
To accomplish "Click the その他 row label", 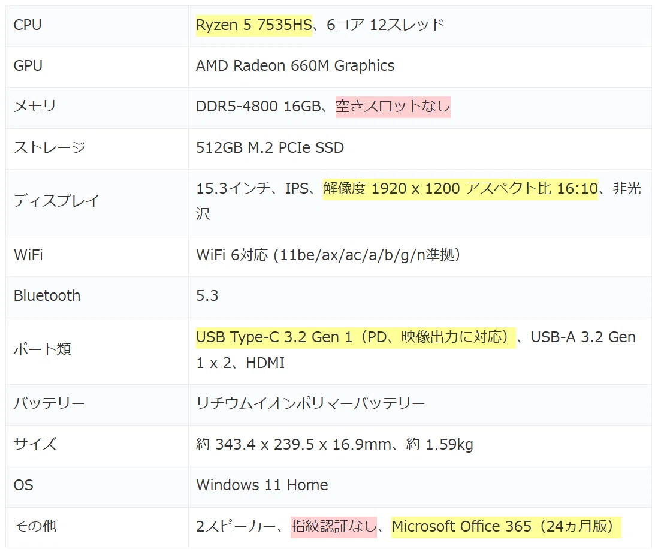I will [35, 526].
